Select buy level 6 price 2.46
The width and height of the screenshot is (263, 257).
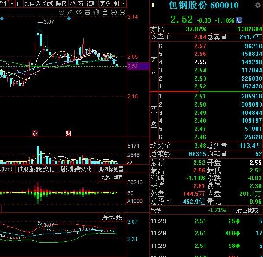[200, 137]
